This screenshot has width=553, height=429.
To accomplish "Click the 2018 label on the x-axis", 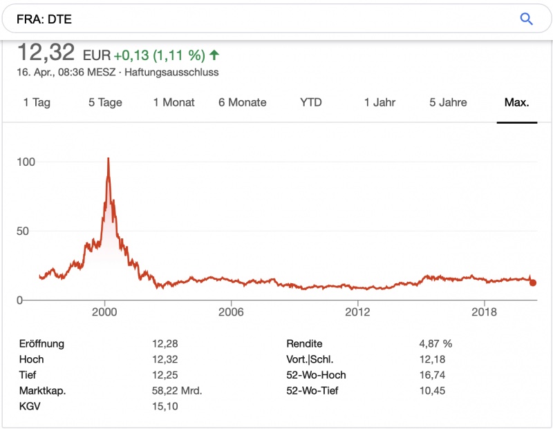I will pos(485,312).
